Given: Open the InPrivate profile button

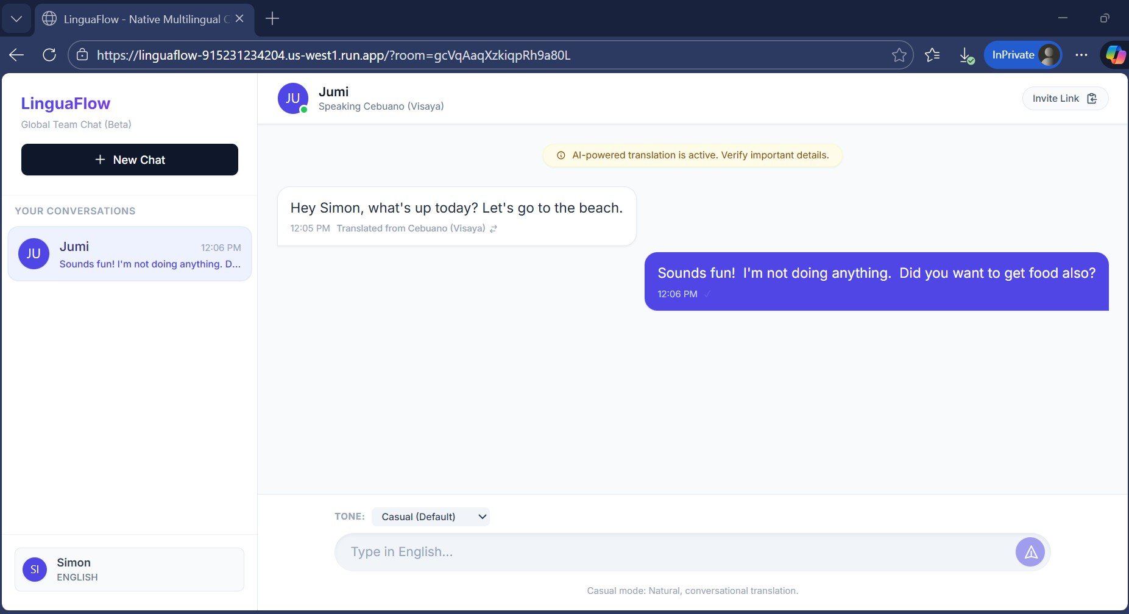Looking at the screenshot, I should tap(1023, 55).
